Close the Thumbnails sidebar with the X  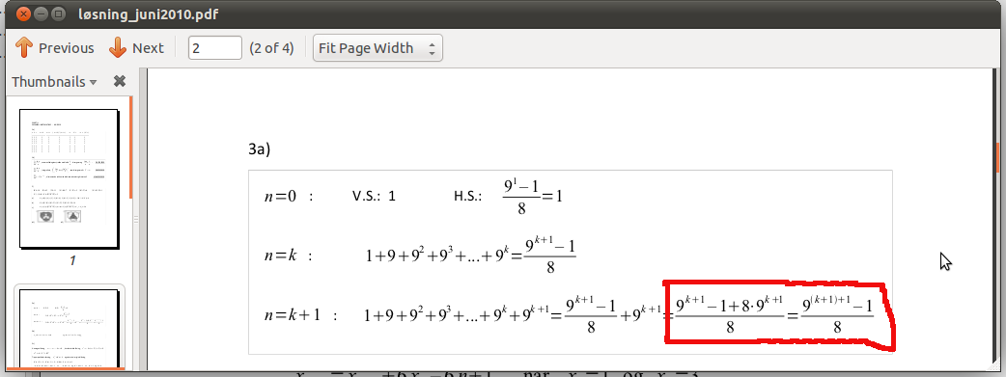click(x=120, y=81)
